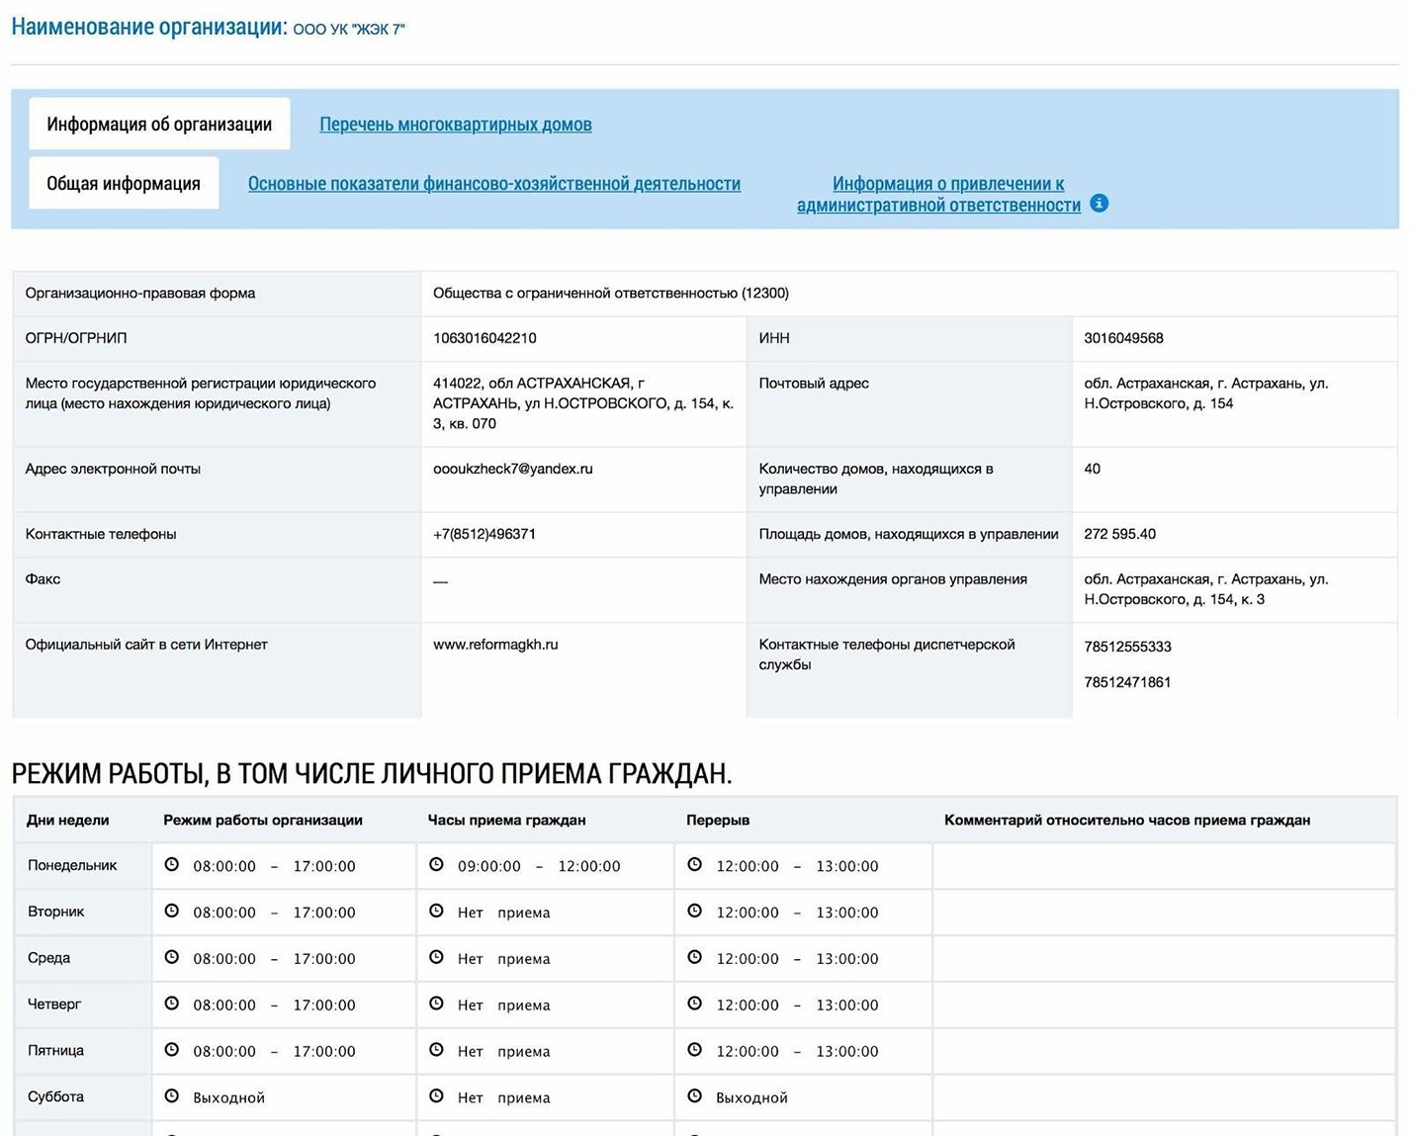Click the info icon beside administrative responsibility link

tap(1099, 203)
